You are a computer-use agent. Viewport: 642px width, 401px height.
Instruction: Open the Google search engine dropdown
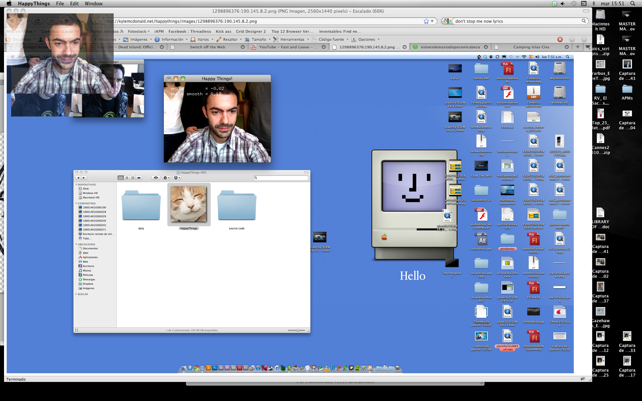pyautogui.click(x=447, y=21)
